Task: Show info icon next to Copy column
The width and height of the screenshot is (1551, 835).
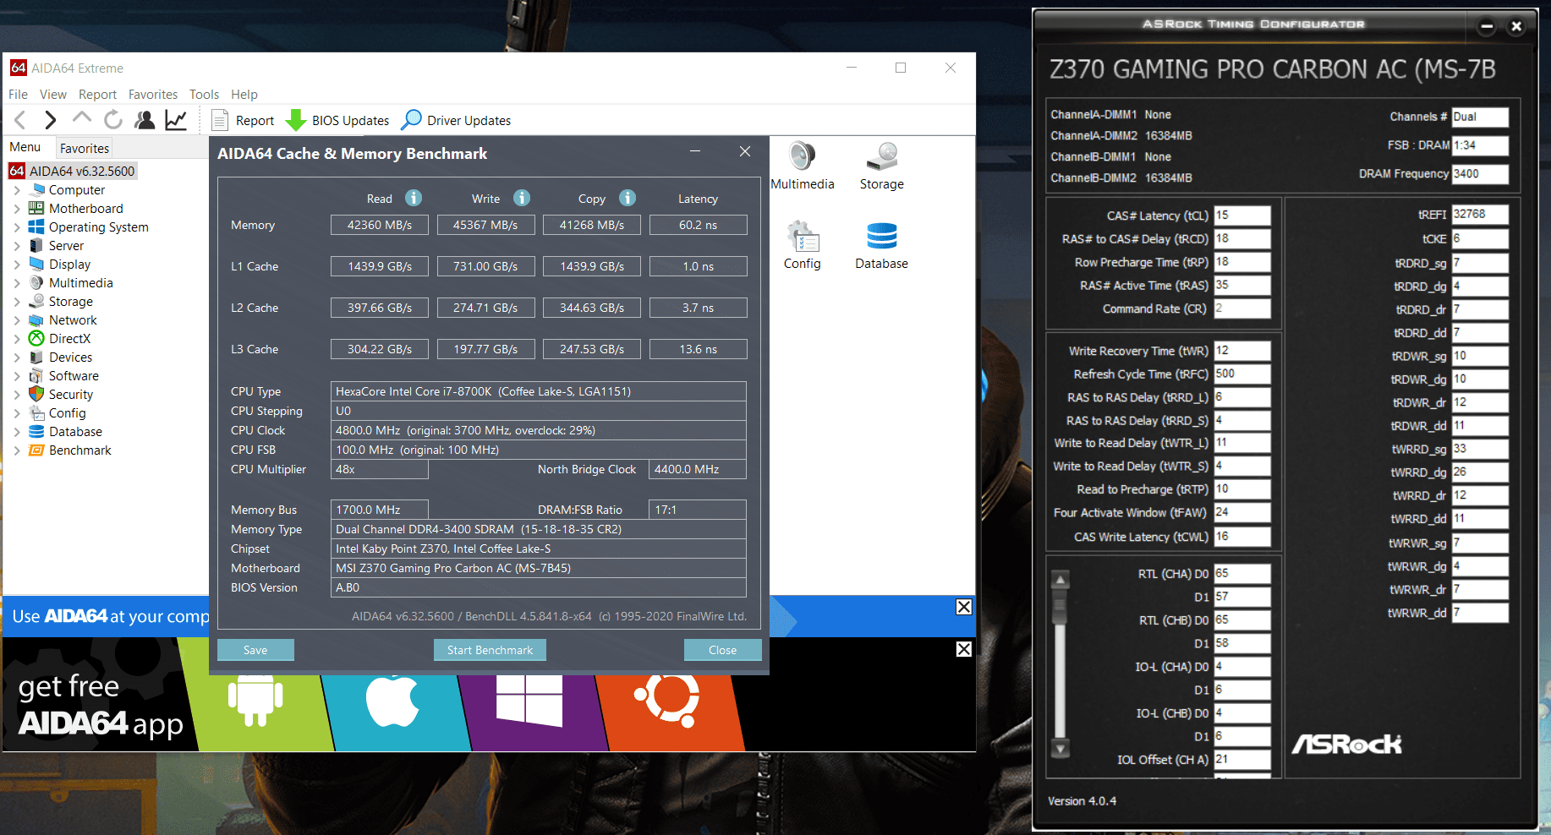Action: point(628,198)
